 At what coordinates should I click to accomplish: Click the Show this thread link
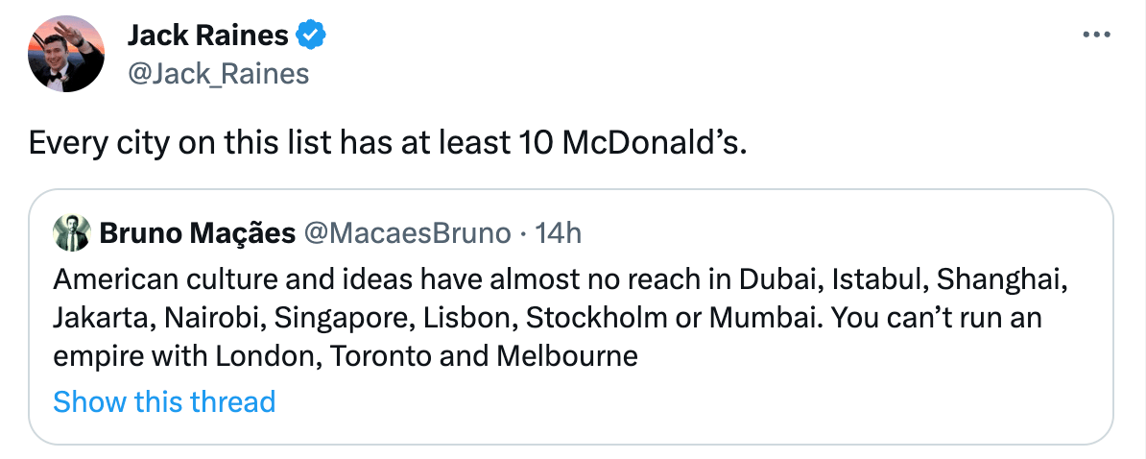164,401
